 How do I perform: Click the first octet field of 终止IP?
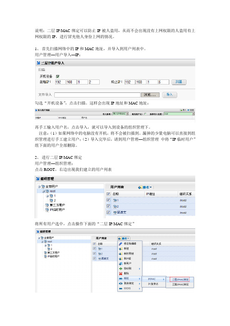(130, 82)
